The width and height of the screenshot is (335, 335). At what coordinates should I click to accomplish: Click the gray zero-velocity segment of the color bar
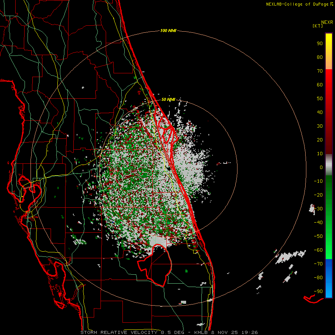(329, 165)
